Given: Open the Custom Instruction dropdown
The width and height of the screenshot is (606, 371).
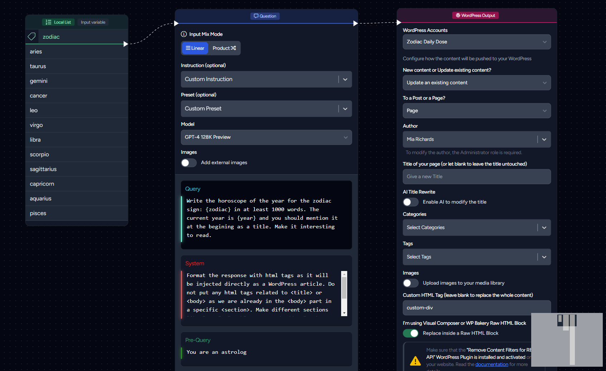Looking at the screenshot, I should coord(266,79).
